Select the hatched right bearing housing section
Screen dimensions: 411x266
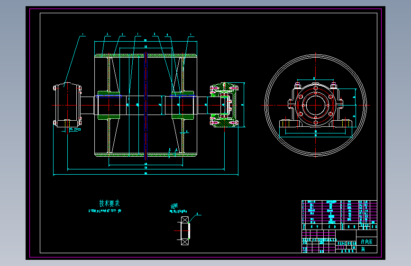point(224,105)
